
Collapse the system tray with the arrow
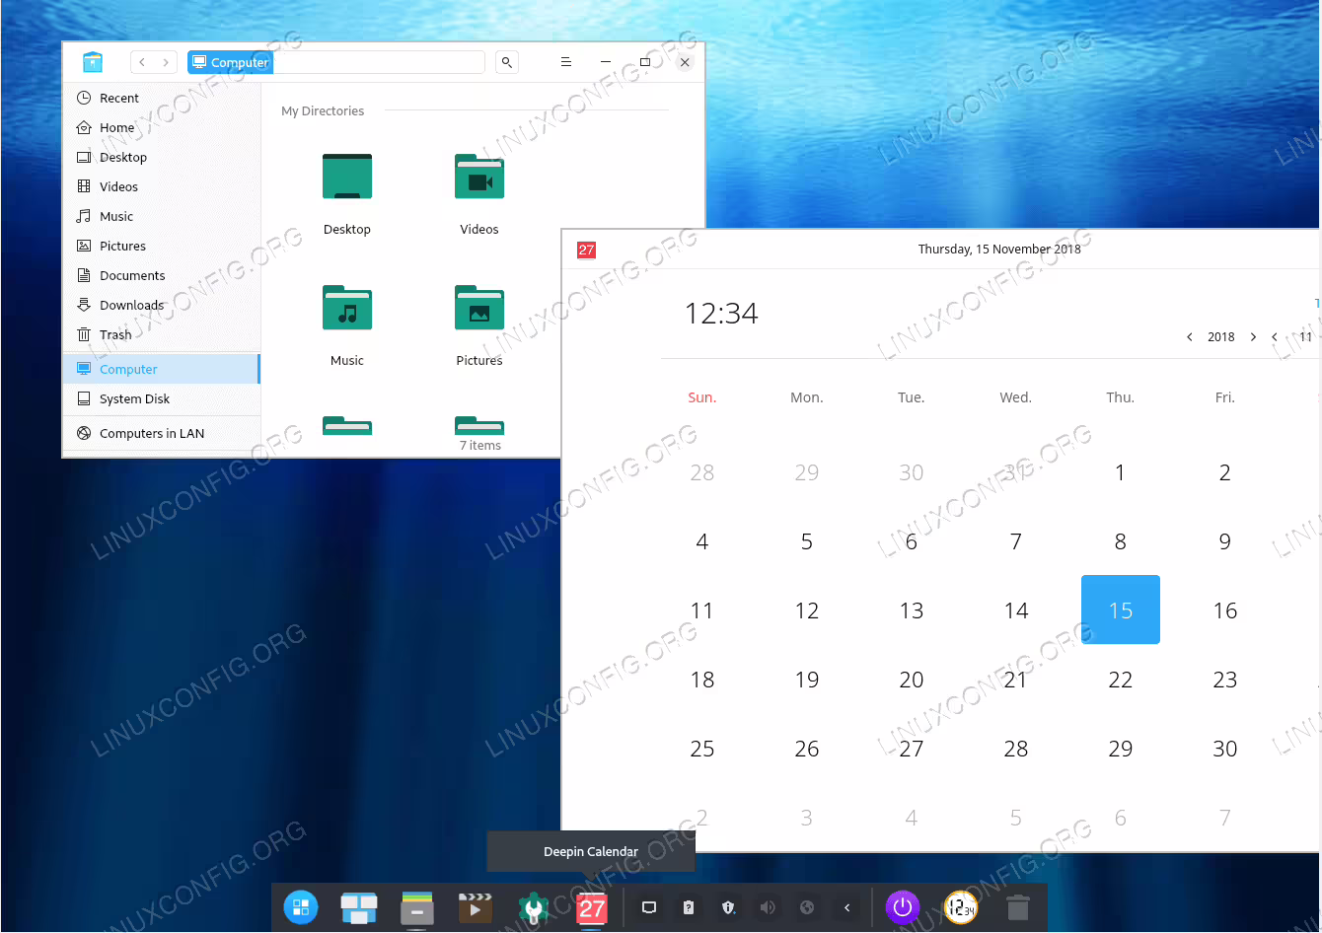pyautogui.click(x=846, y=907)
